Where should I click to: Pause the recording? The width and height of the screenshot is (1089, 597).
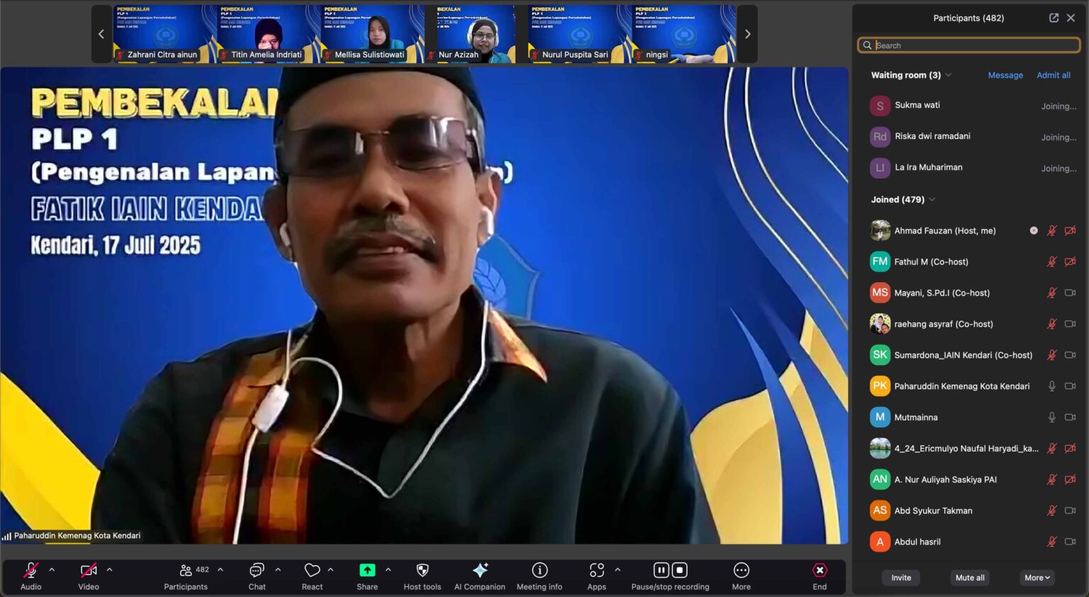click(661, 570)
